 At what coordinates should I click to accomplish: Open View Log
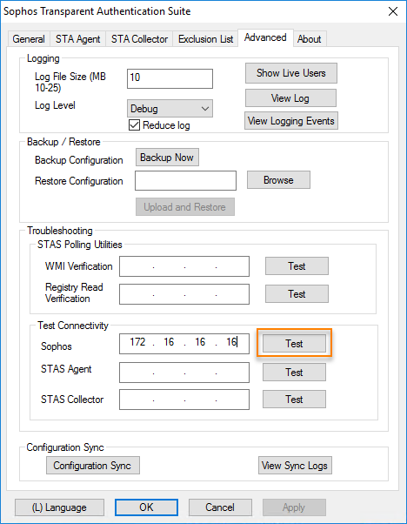[290, 98]
